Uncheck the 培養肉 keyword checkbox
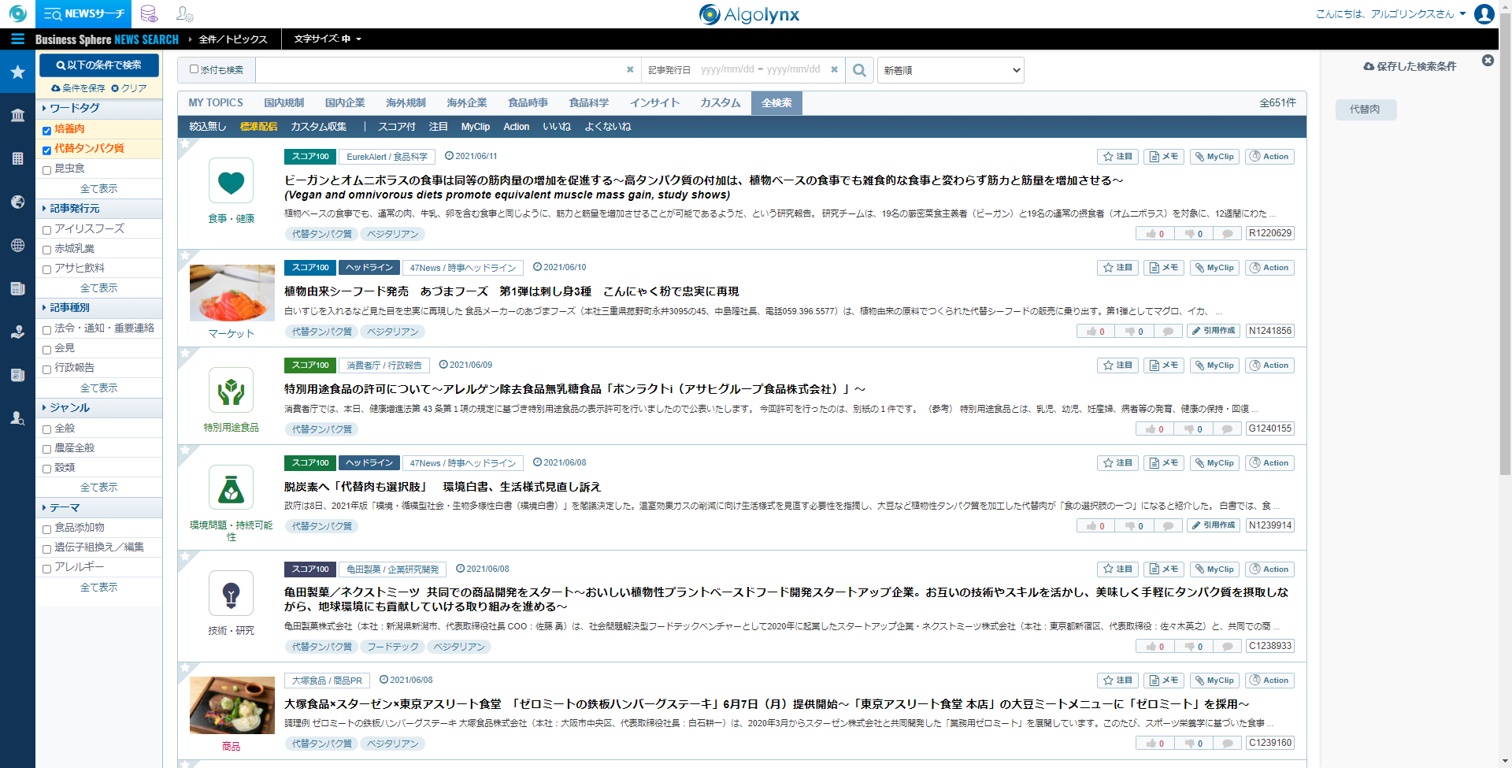 pyautogui.click(x=46, y=130)
